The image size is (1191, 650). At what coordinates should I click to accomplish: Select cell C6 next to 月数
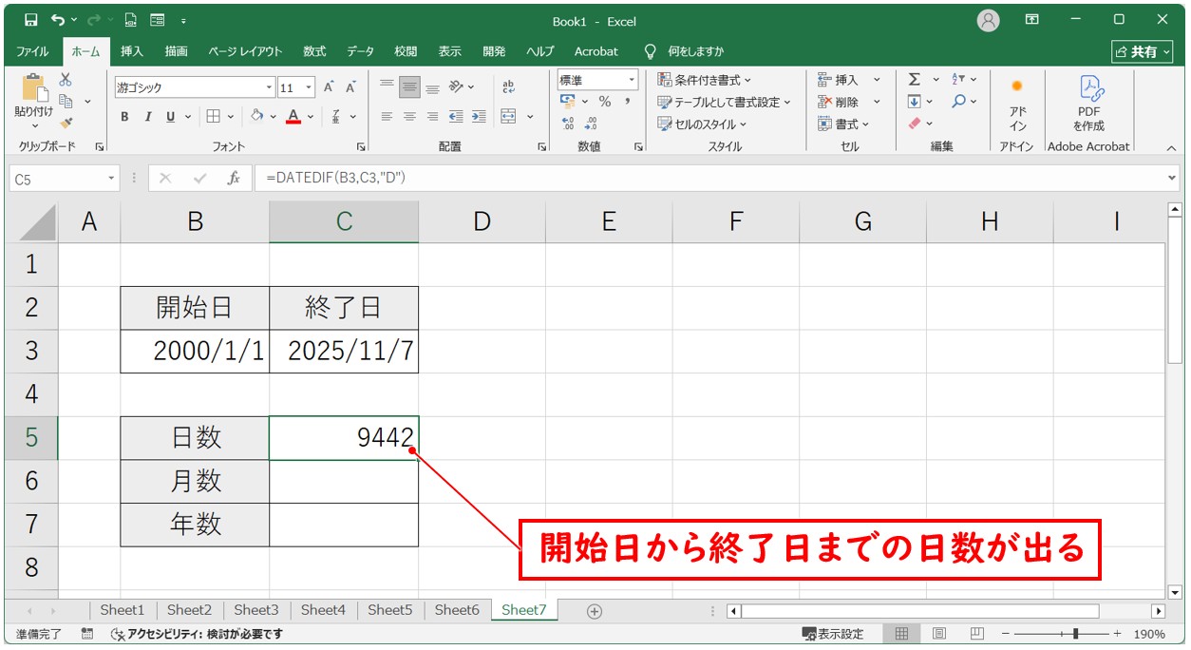coord(344,481)
